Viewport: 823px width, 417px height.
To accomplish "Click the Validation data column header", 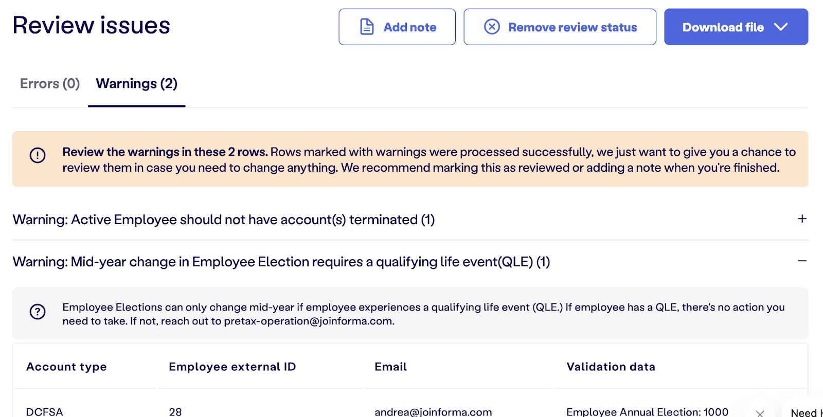I will tap(611, 367).
